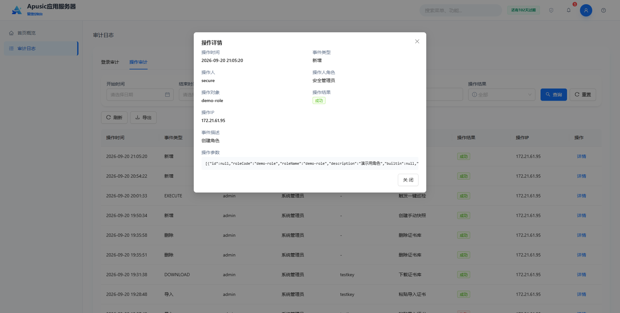Open 详情 for the 下载证书库 row
The height and width of the screenshot is (313, 620).
click(582, 275)
